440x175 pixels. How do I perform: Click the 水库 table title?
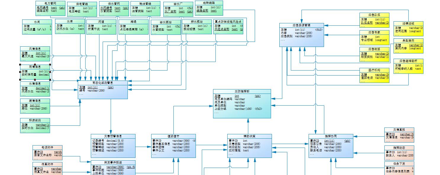point(70,22)
